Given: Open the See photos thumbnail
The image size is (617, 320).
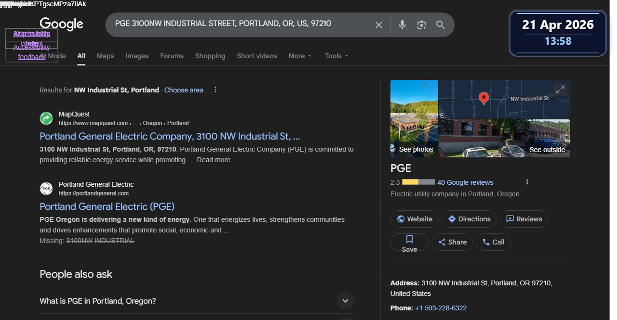Looking at the screenshot, I should (414, 118).
